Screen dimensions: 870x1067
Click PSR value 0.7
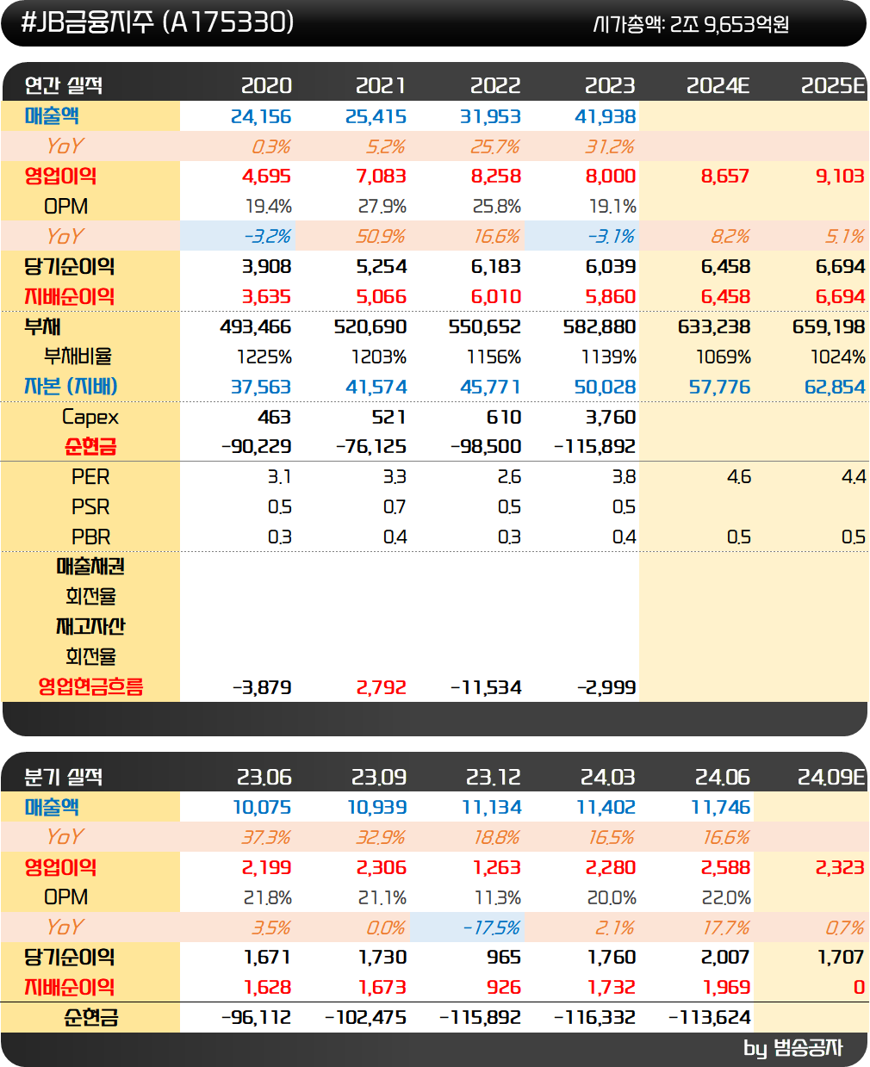coord(395,506)
